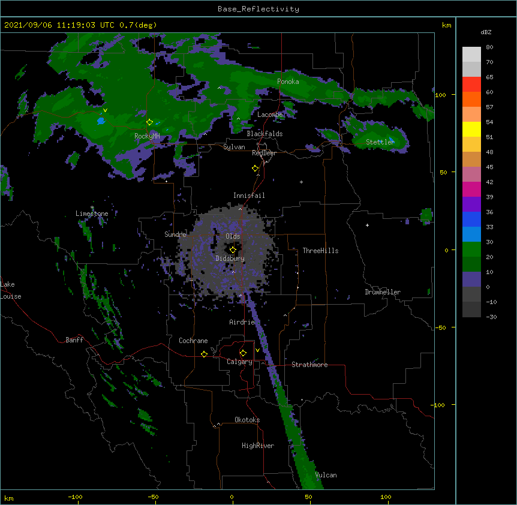Click the white asterisk marker above Limestone

(x=92, y=208)
